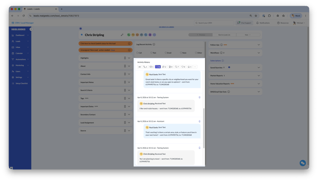
Task: Click the info icon next to Subscriptions
Action: 223,61
